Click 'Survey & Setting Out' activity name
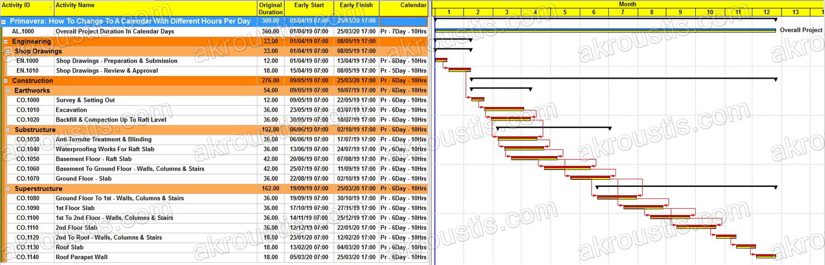Image resolution: width=825 pixels, height=265 pixels. [x=85, y=100]
